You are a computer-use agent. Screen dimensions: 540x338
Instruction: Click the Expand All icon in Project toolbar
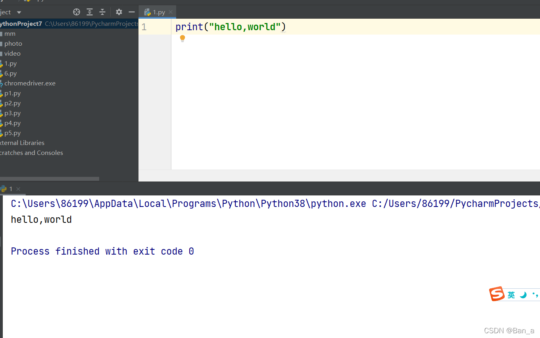point(90,12)
